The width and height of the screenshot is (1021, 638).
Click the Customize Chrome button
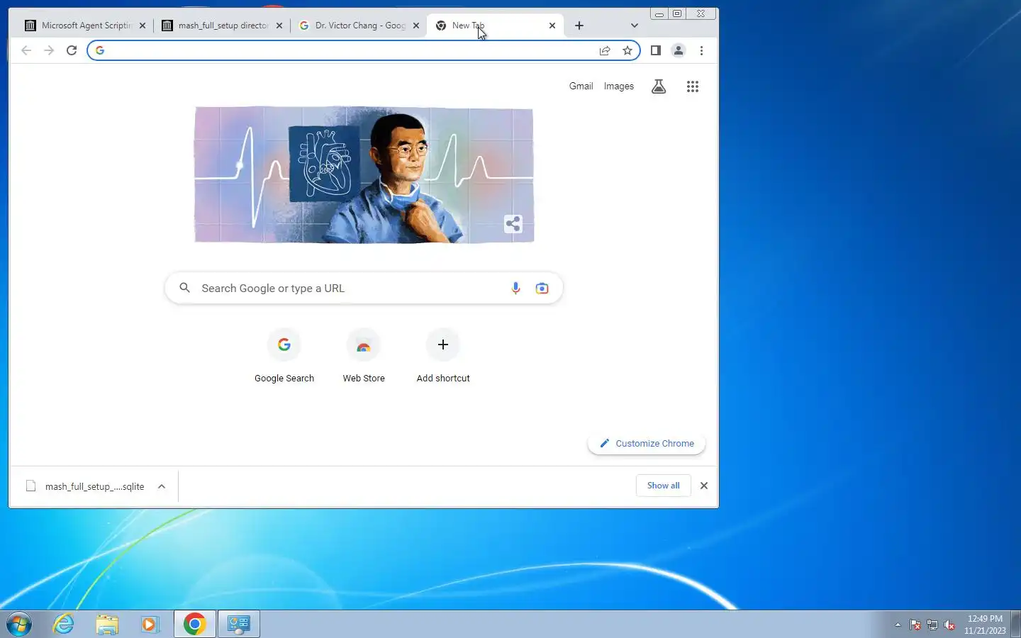click(647, 443)
